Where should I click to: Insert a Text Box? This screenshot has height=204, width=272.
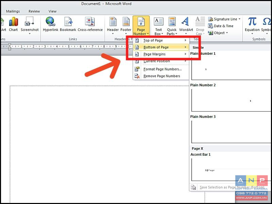point(158,26)
